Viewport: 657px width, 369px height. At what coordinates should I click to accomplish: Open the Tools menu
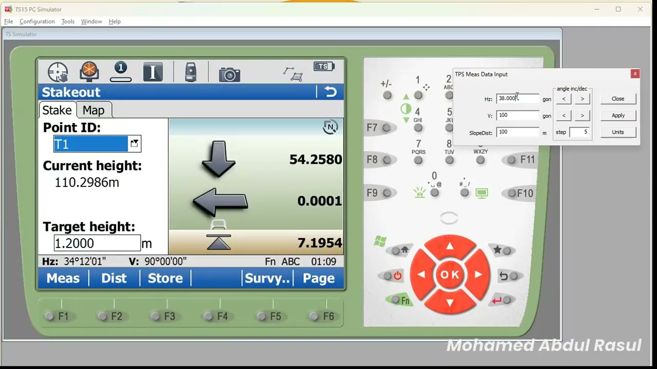[68, 22]
